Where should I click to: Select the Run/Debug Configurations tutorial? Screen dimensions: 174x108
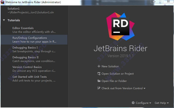[x=34, y=40]
